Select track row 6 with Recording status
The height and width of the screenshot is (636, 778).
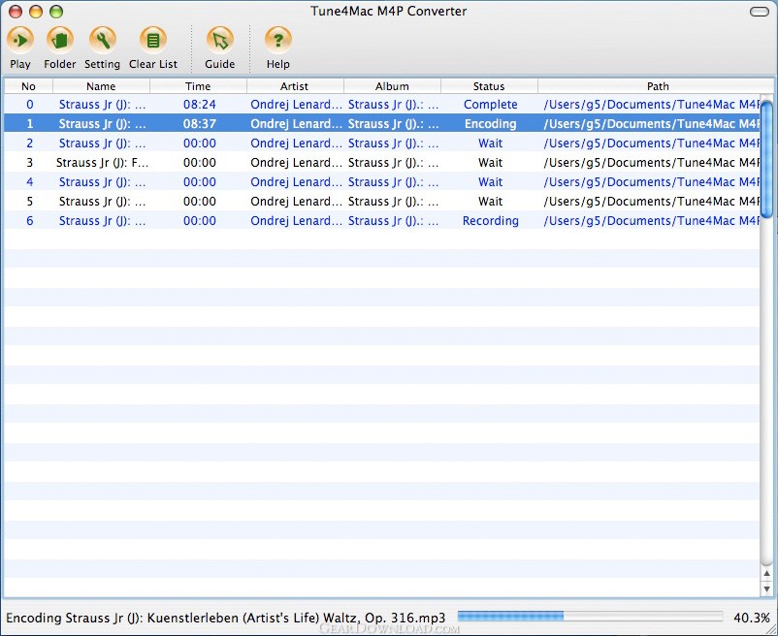[x=291, y=221]
